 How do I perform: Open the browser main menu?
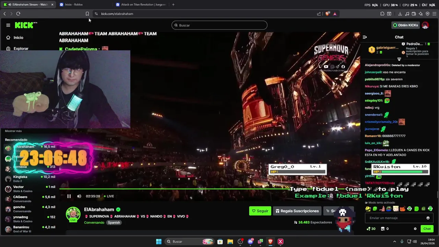click(435, 14)
